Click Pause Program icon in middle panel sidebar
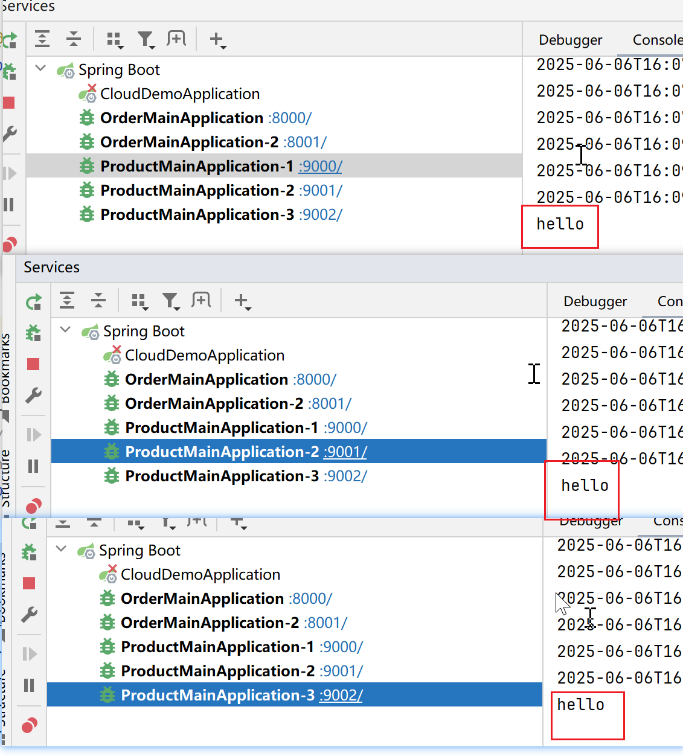This screenshot has height=756, width=683. coord(33,466)
